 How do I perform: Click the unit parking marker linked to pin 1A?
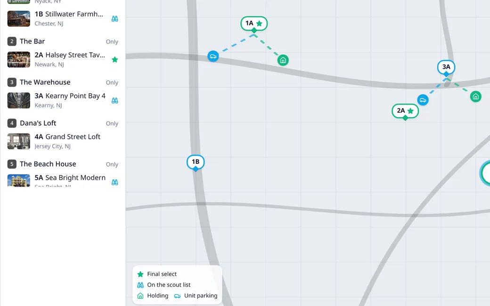click(x=213, y=56)
